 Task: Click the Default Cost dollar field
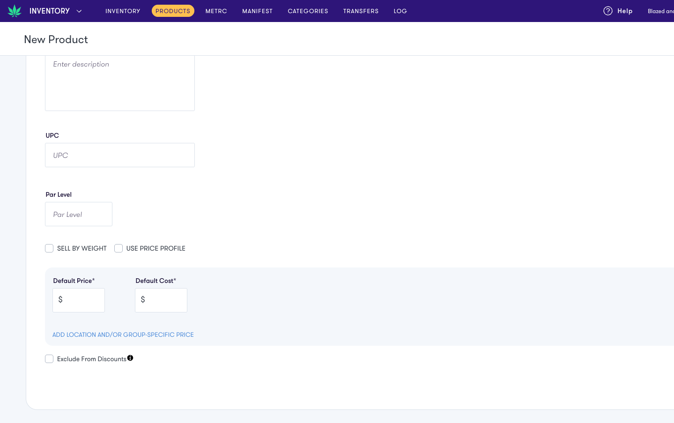[x=161, y=300]
